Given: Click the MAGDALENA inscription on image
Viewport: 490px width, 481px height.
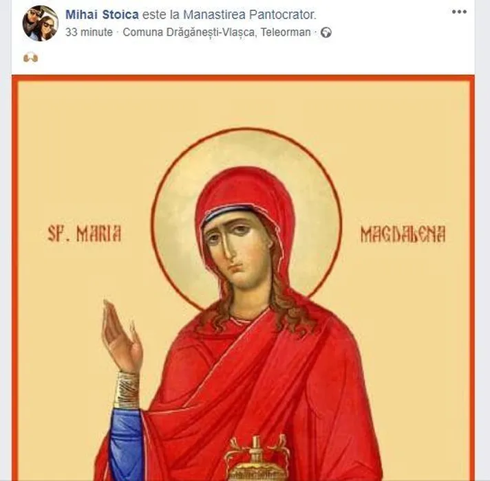Looking at the screenshot, I should pos(403,234).
